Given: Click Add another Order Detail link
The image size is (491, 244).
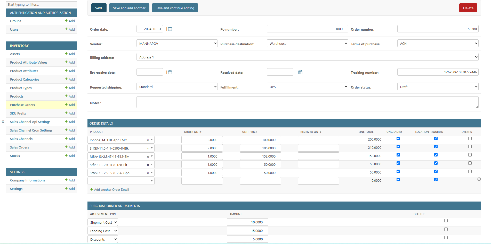Looking at the screenshot, I should [110, 189].
